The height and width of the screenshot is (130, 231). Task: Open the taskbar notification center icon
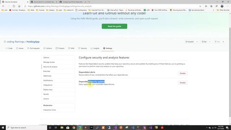tap(227, 127)
